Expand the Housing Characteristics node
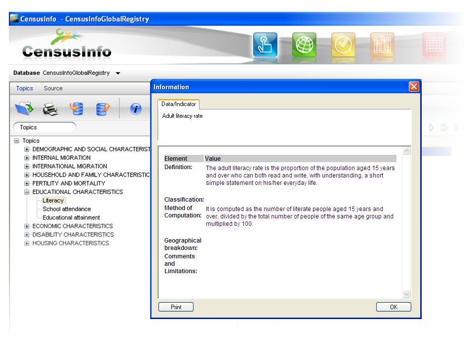This screenshot has width=474, height=355. point(27,243)
